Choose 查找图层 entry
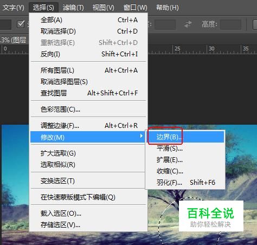 click(88, 93)
